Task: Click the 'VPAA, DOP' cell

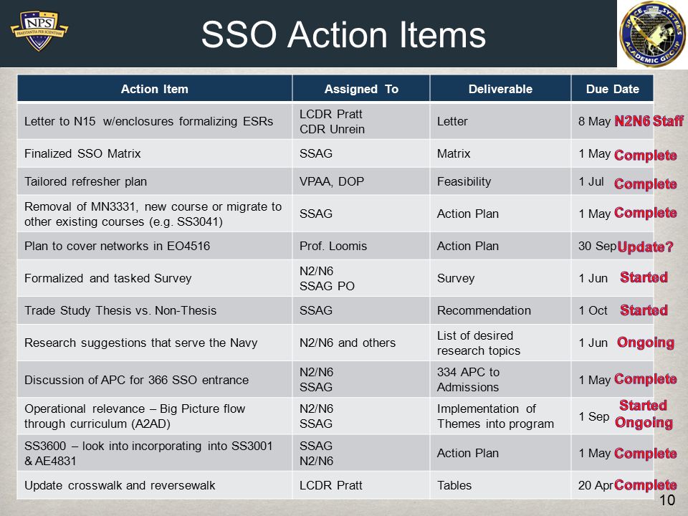Action: [x=361, y=181]
